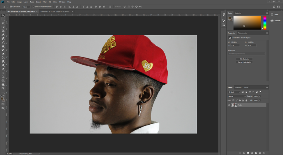This screenshot has width=283, height=155.
Task: Select the Brush tool
Action: [3, 42]
